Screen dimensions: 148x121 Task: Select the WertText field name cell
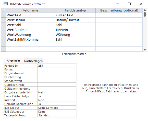(30, 15)
